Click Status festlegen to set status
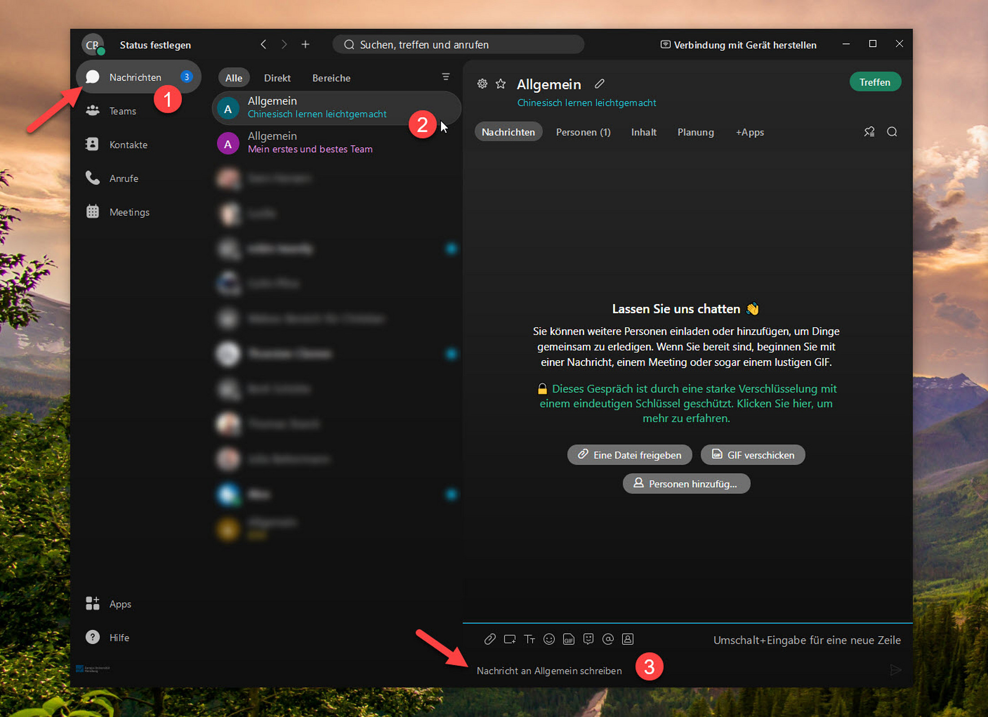988x717 pixels. tap(155, 45)
